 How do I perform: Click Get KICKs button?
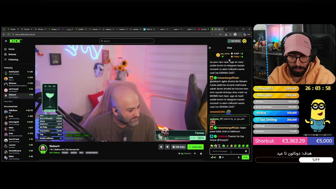pos(234,41)
